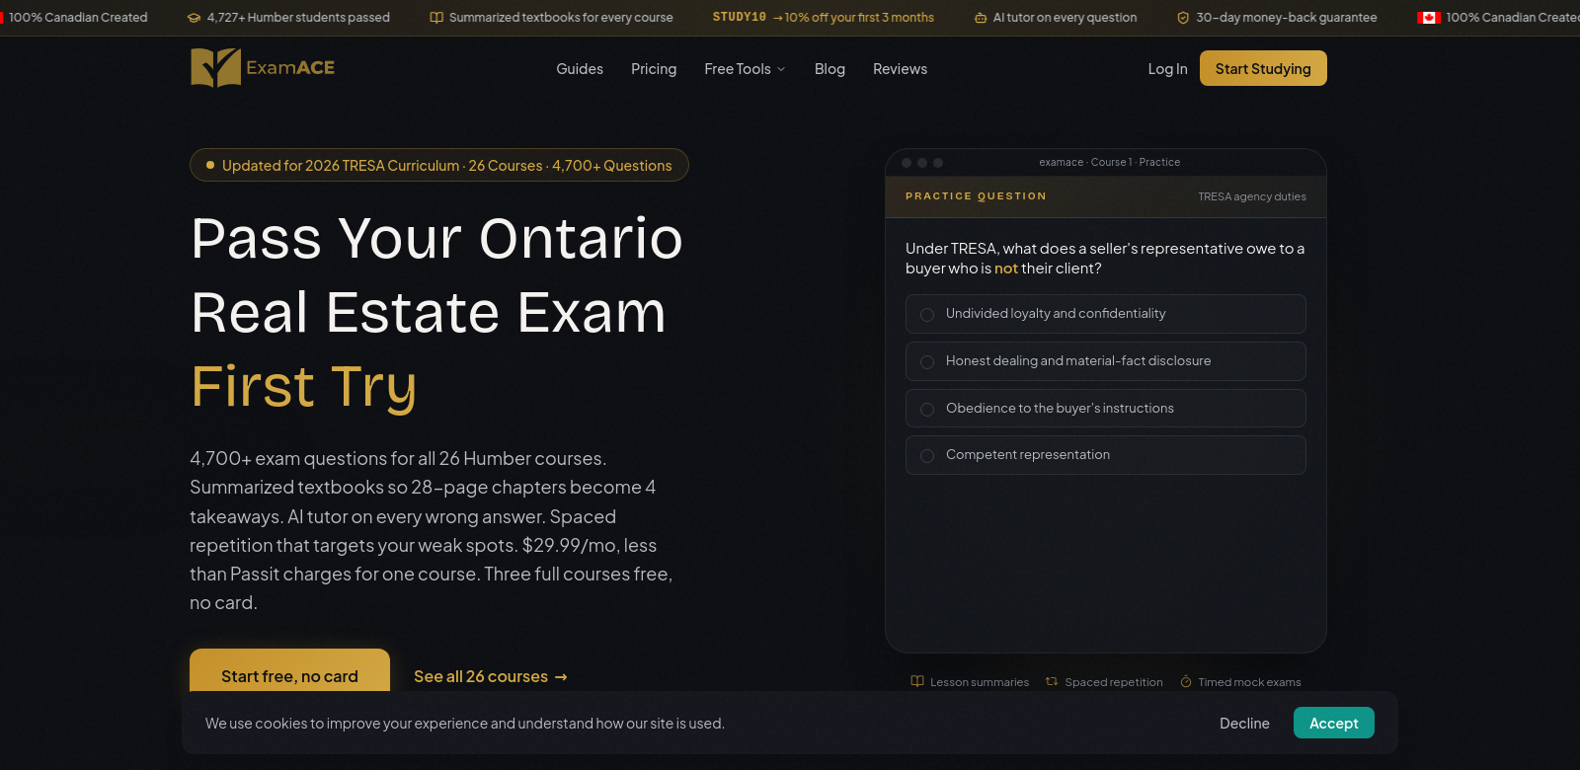The image size is (1580, 770).
Task: Click the Start Studying button
Action: click(x=1263, y=68)
